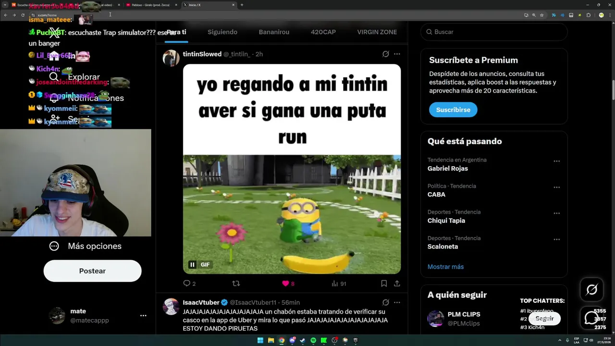Open PLM CLIPS profile avatar
Image resolution: width=615 pixels, height=346 pixels.
pyautogui.click(x=436, y=319)
